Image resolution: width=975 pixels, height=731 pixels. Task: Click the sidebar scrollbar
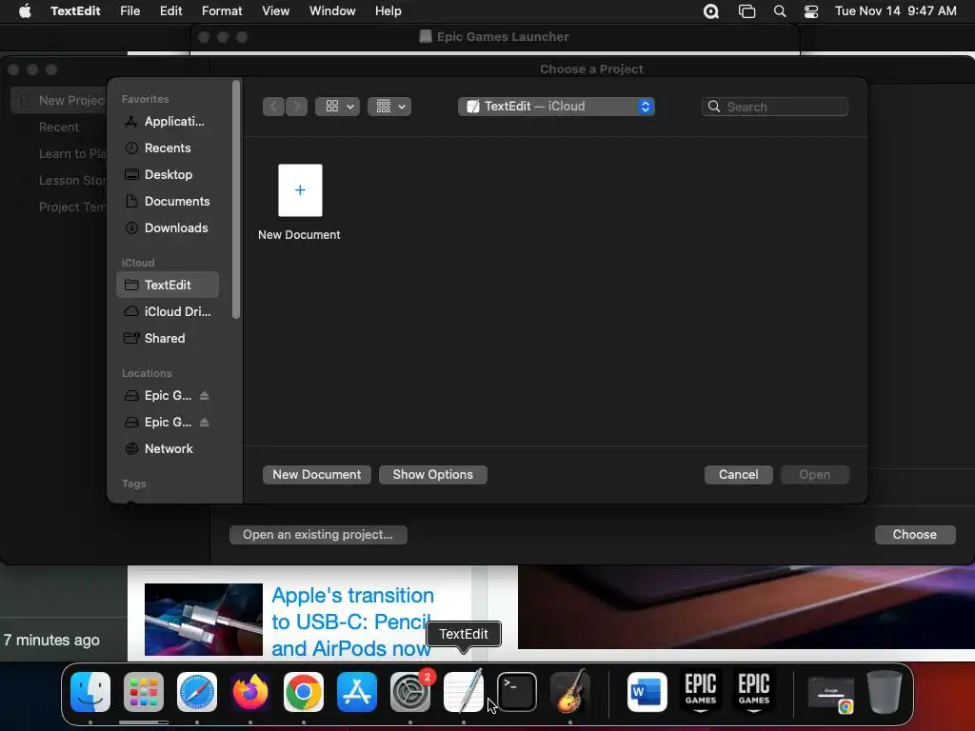(x=236, y=199)
